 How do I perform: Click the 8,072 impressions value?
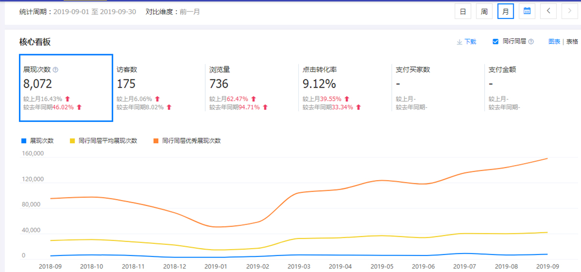pos(38,84)
